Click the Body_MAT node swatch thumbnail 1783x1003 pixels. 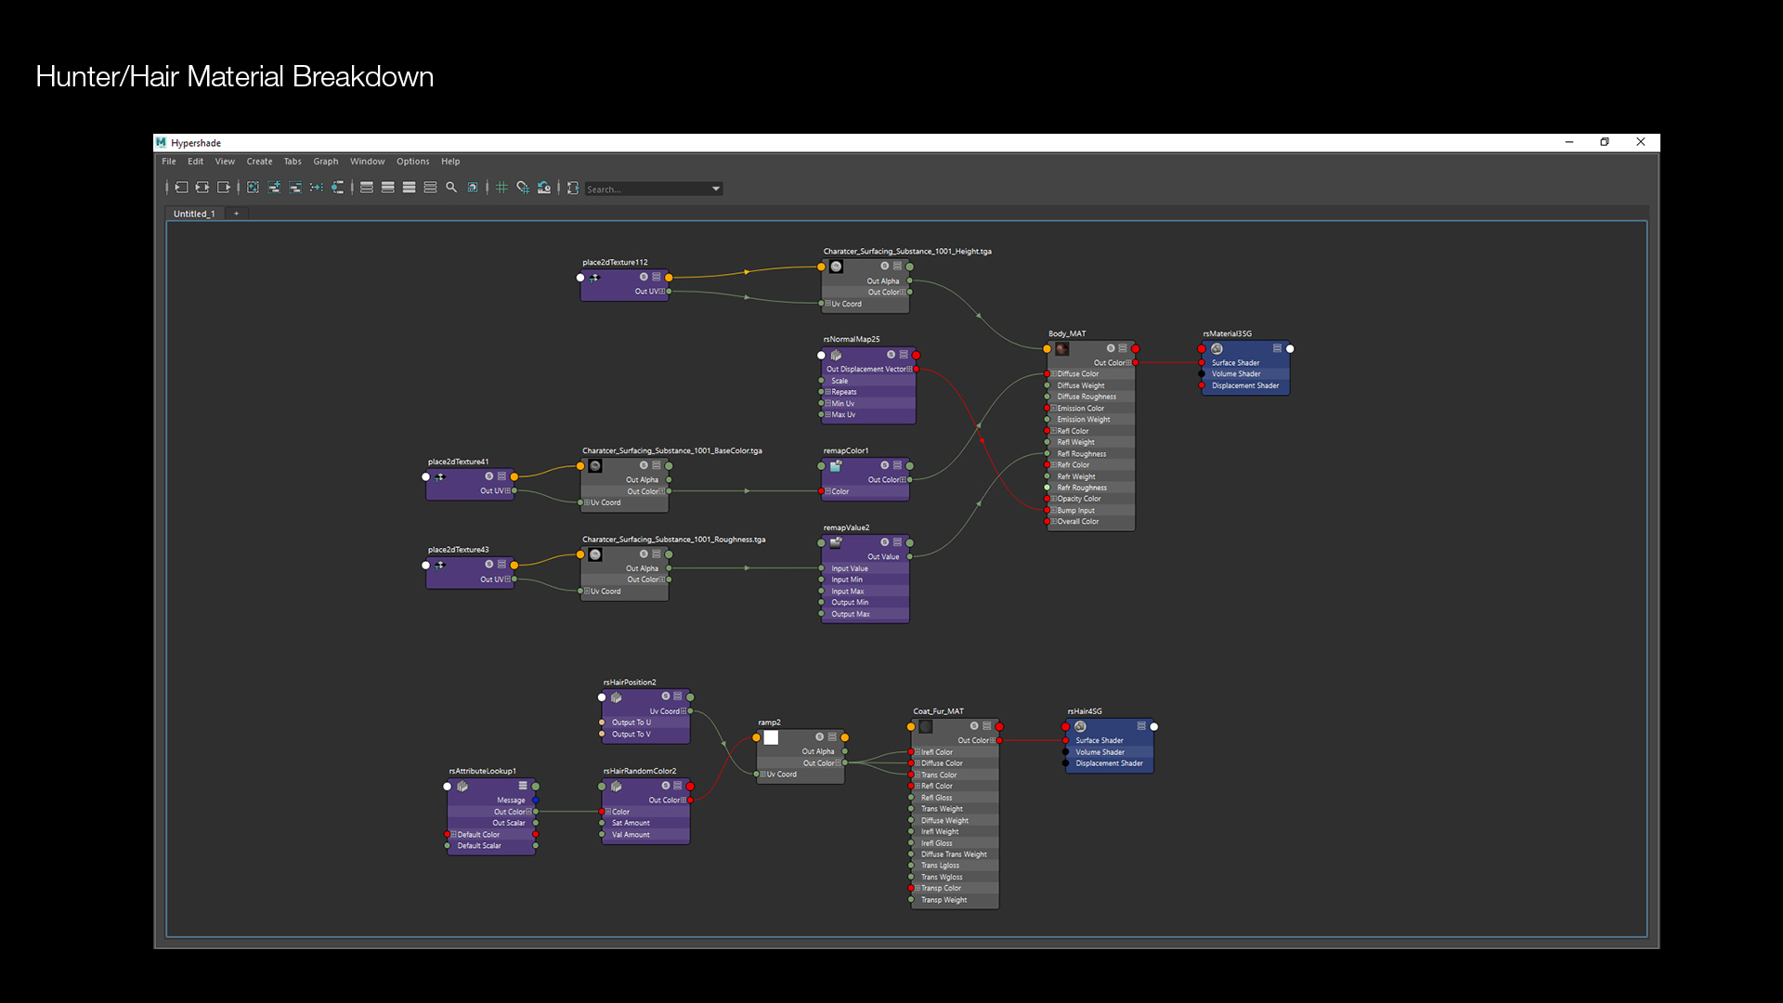[x=1062, y=349]
